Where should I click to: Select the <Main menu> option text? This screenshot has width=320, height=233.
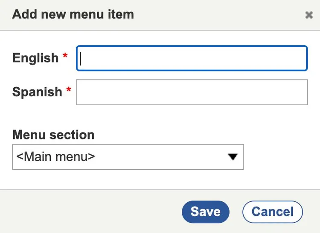pyautogui.click(x=55, y=157)
